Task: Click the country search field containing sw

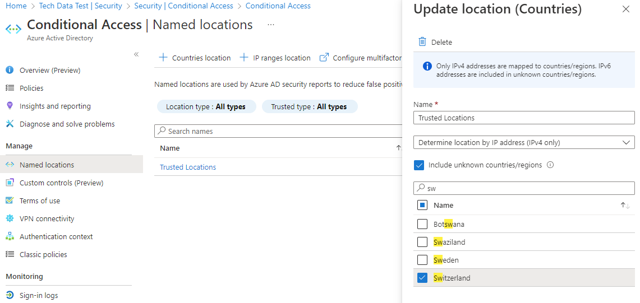Action: point(524,188)
